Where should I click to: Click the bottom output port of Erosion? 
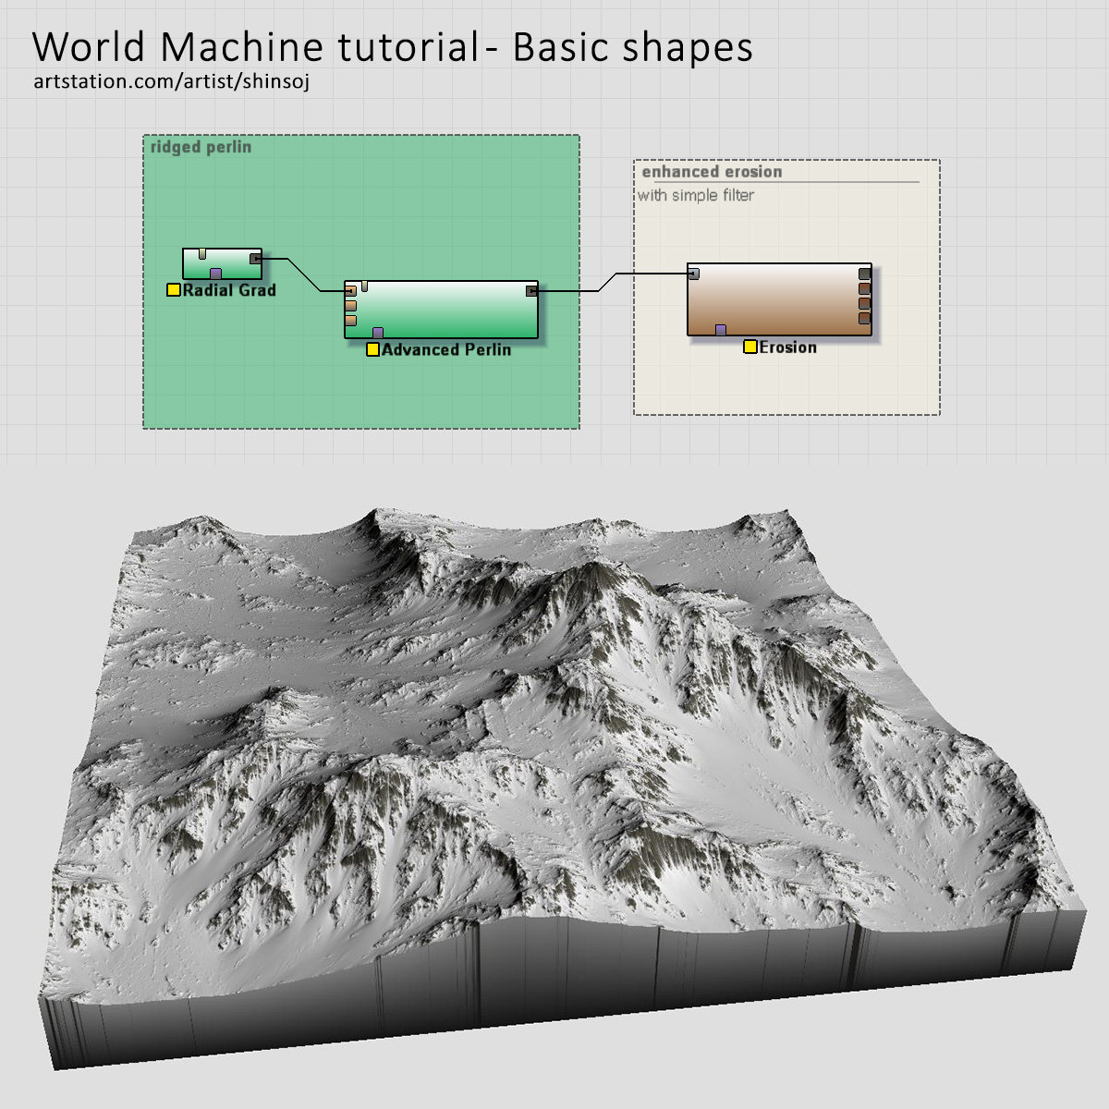click(x=864, y=318)
